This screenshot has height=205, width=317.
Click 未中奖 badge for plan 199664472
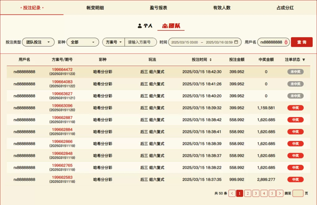295,72
